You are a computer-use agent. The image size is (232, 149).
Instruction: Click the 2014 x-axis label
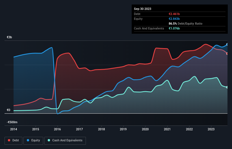(x=14, y=129)
